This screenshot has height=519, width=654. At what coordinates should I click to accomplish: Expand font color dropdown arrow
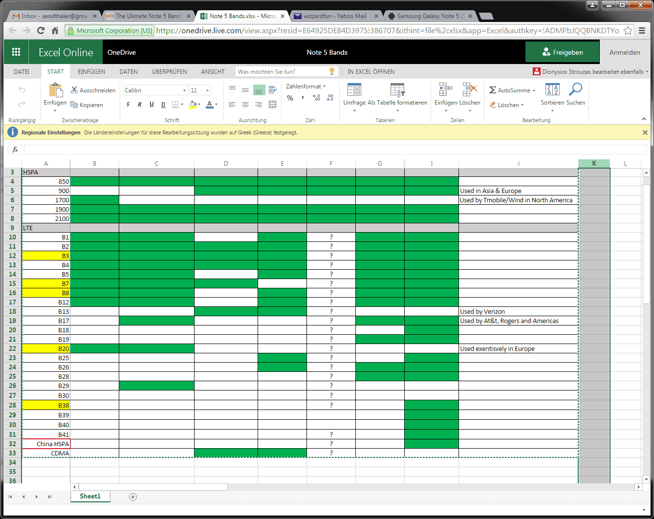[217, 105]
